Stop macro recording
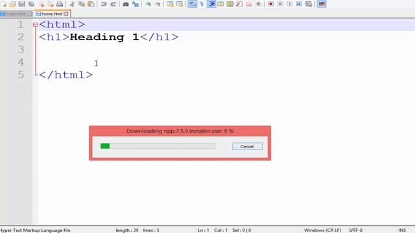415x233 pixels. (280, 4)
